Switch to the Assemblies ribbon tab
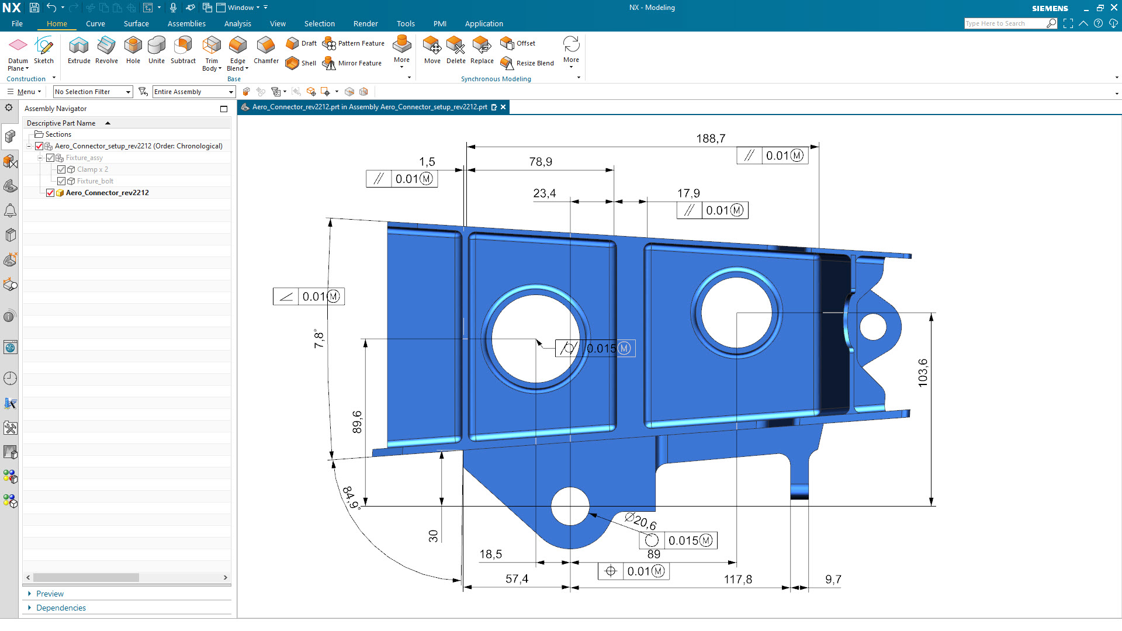This screenshot has height=631, width=1122. (x=186, y=23)
